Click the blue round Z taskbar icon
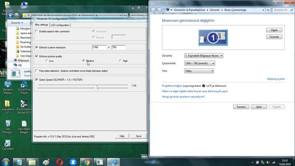Viewport: 295px width, 166px height. pyautogui.click(x=73, y=162)
